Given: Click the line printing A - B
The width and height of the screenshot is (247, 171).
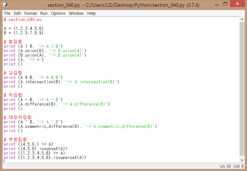Looking at the screenshot, I should [33, 100].
